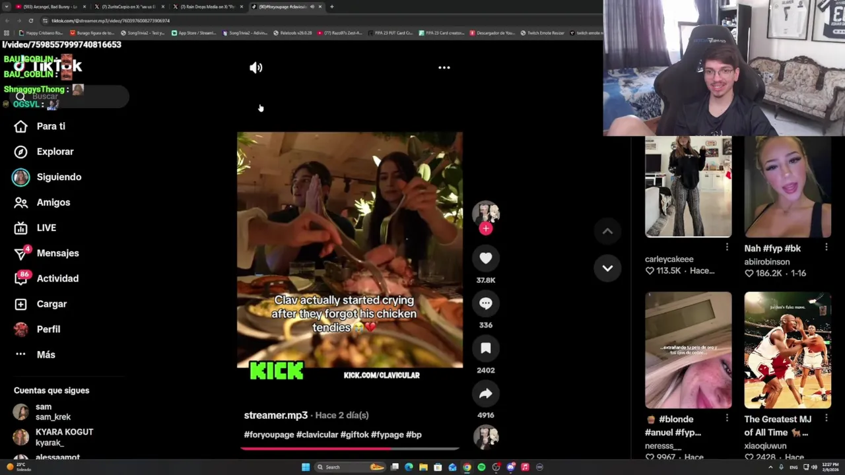The width and height of the screenshot is (845, 475).
Task: Open Happy Cristiano bookmark
Action: point(41,33)
